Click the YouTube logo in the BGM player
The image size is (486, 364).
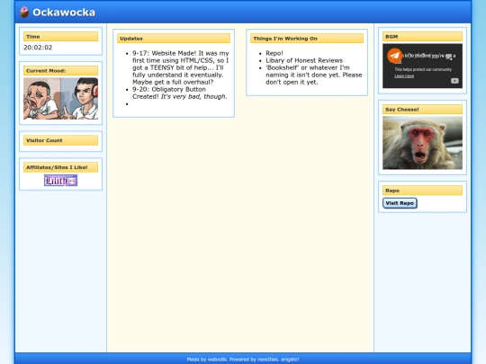(454, 81)
